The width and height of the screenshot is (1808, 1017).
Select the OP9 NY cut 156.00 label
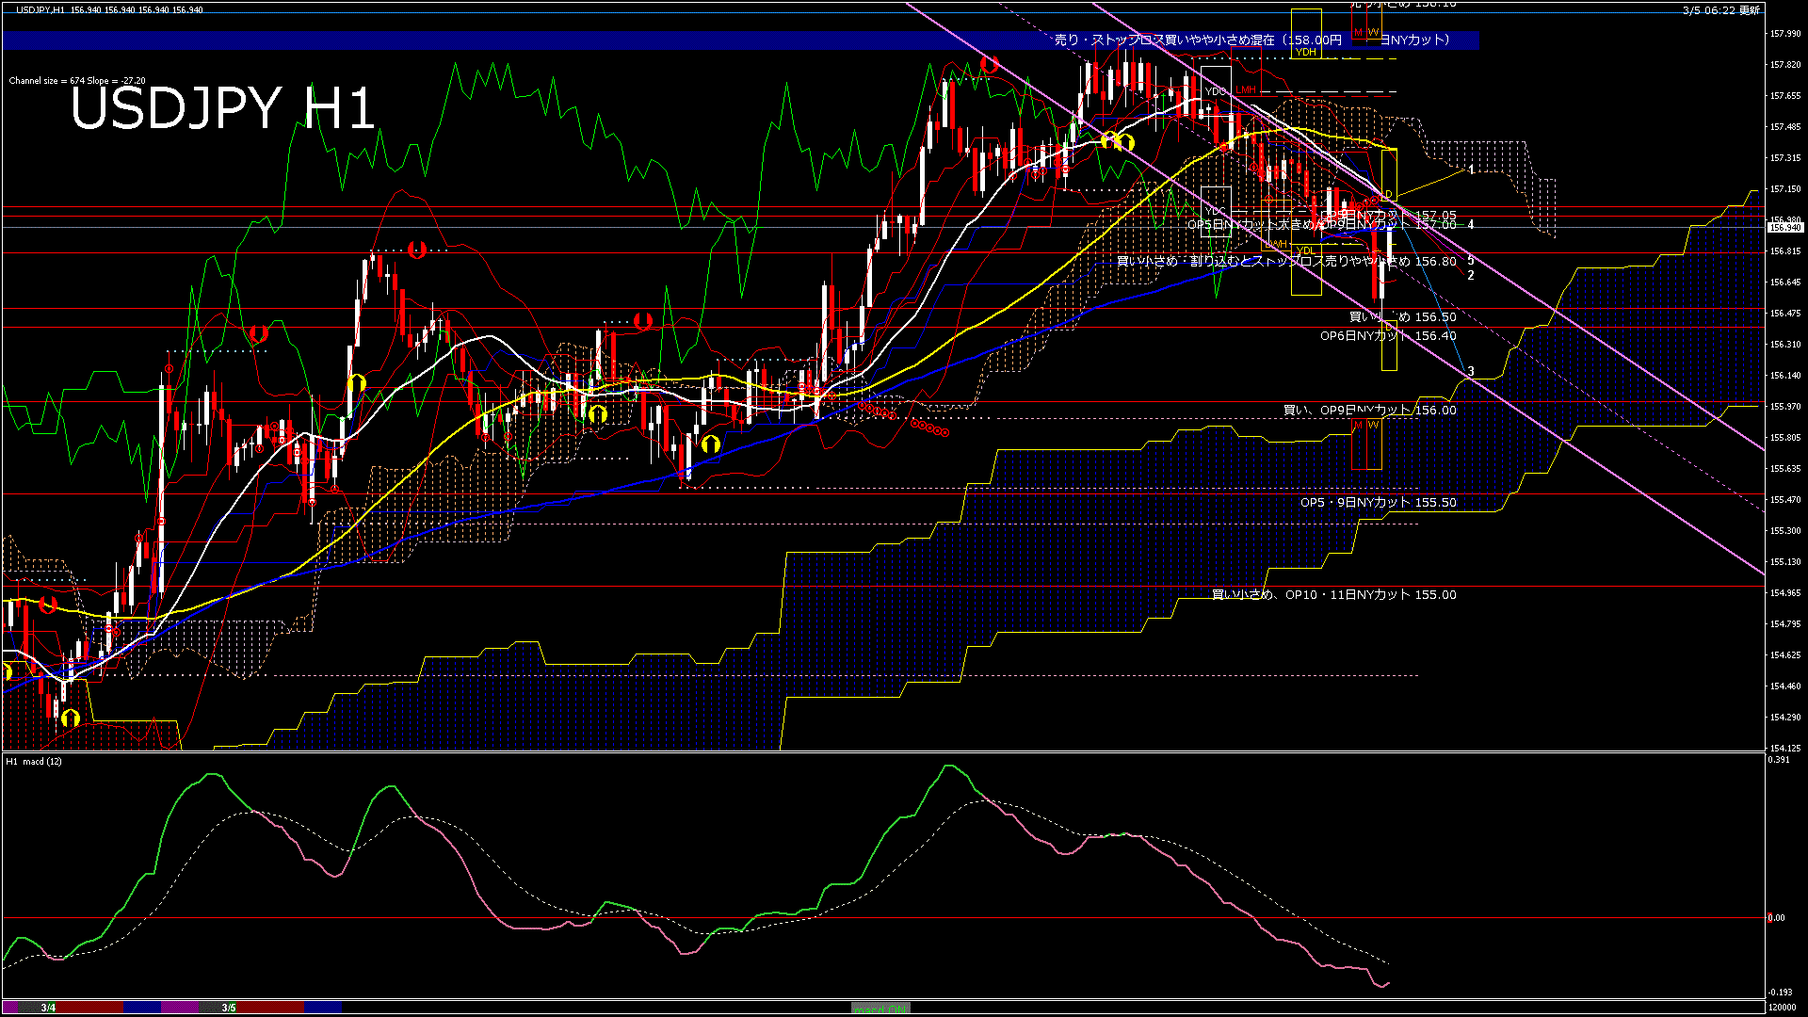(x=1369, y=411)
